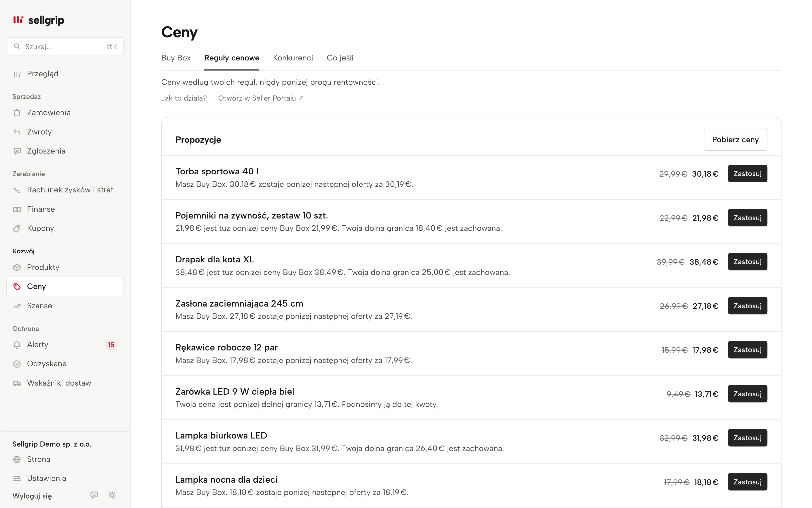Open Kupony via its tag icon
The width and height of the screenshot is (812, 508).
coord(17,229)
